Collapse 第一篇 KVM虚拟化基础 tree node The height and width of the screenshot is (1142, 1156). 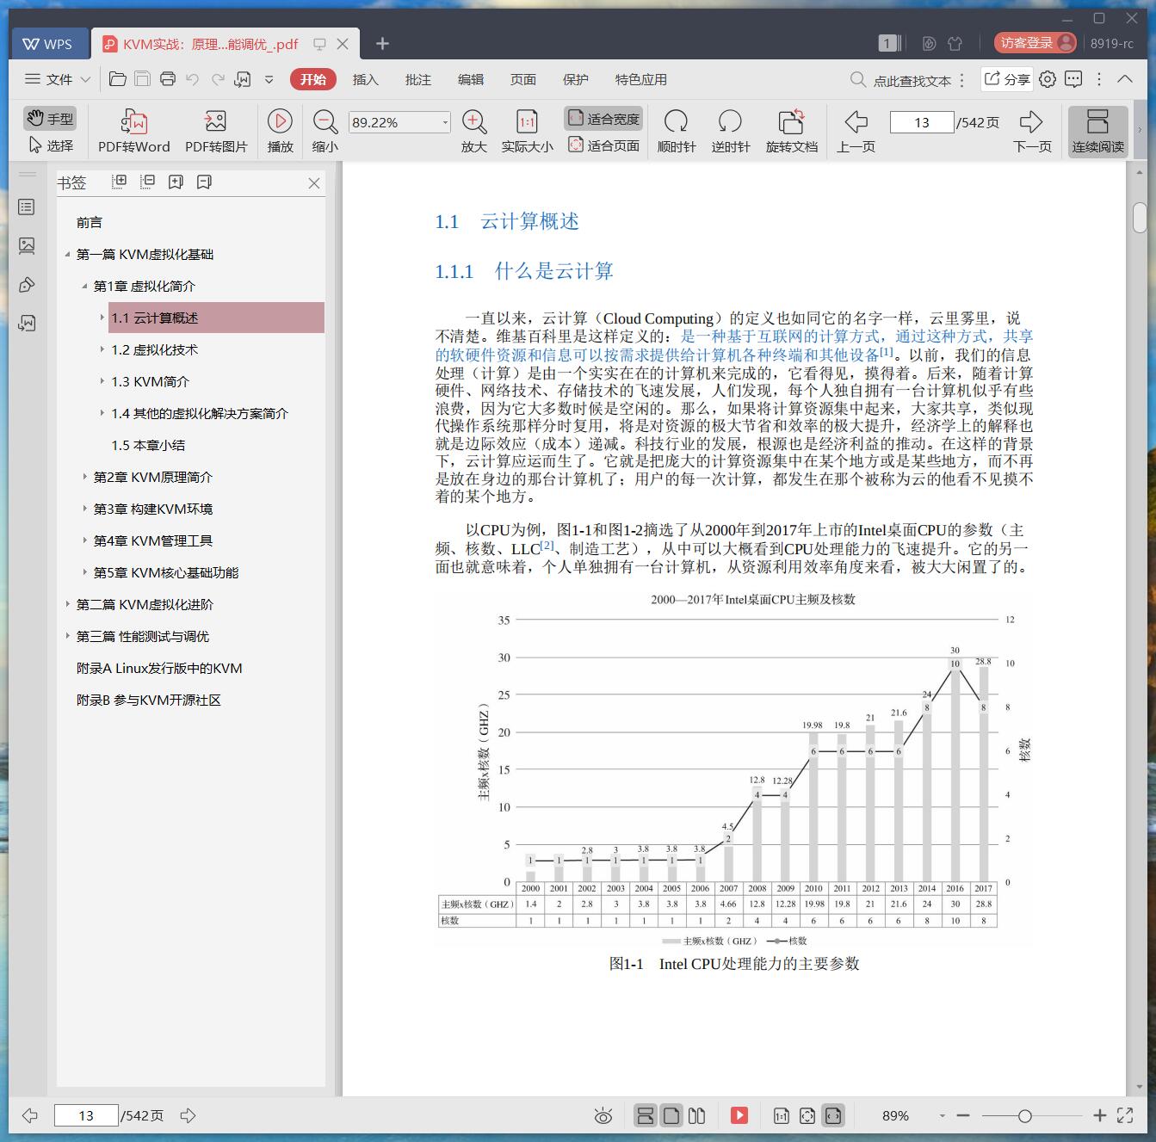(67, 254)
